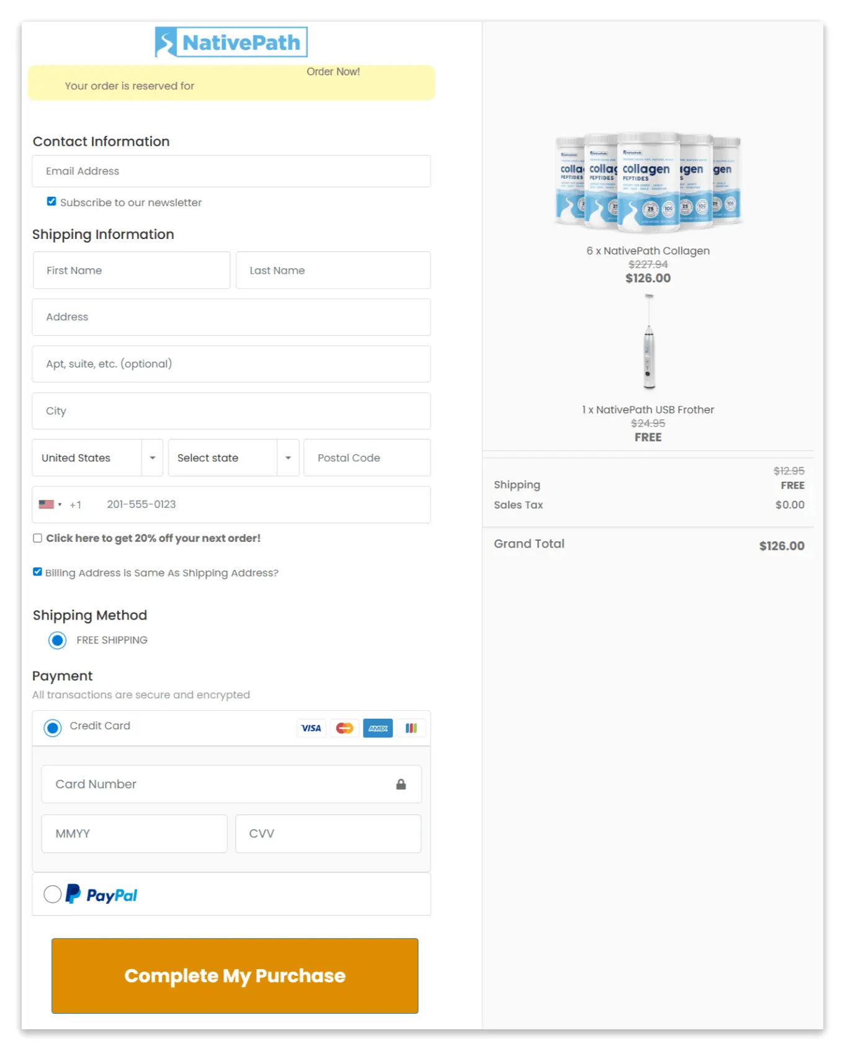Select the FREE SHIPPING radio button
This screenshot has height=1051, width=845.
point(58,640)
